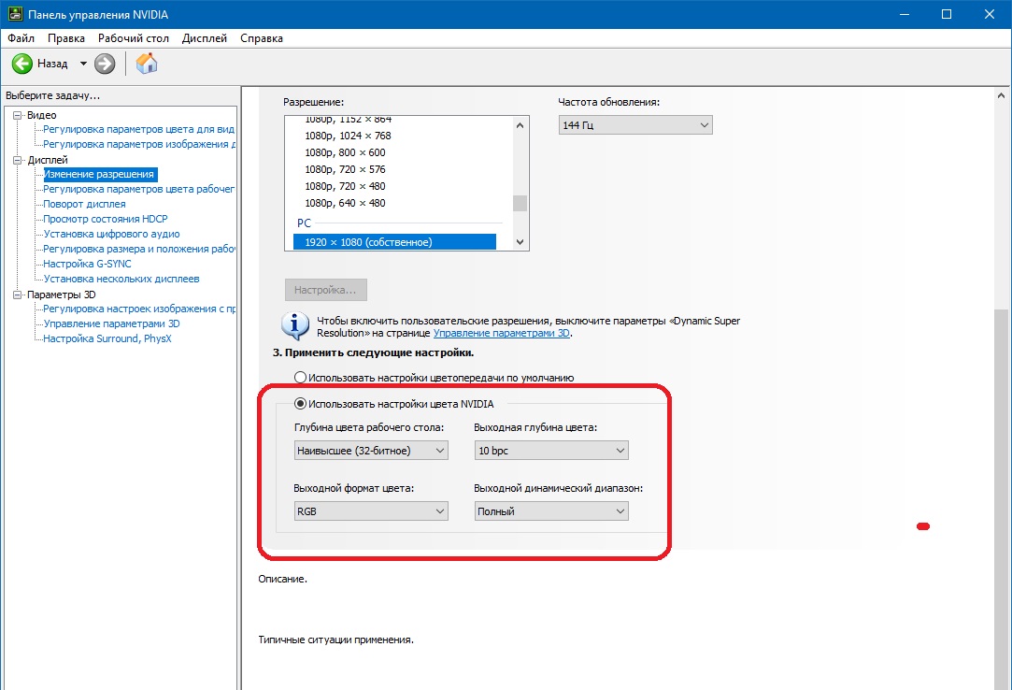Open Просмотр состояния HDCP

(106, 219)
